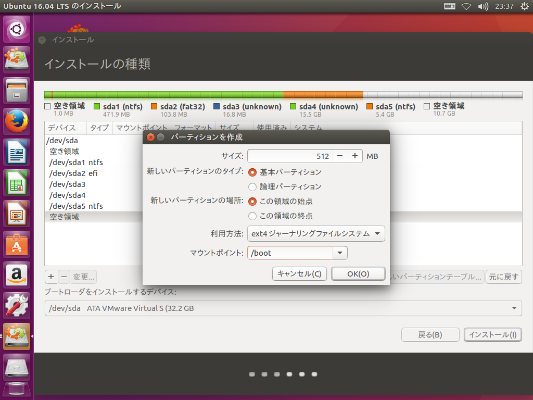Open the disk drive icon in launcher

pos(16,367)
